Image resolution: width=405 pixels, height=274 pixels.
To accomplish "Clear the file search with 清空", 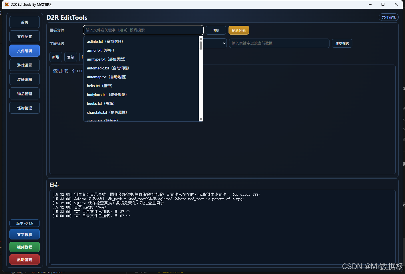I will (x=216, y=30).
